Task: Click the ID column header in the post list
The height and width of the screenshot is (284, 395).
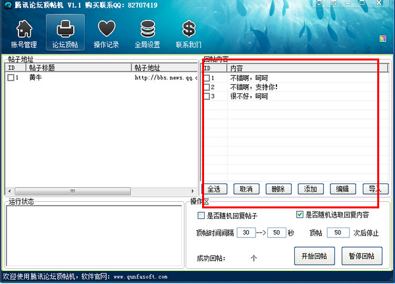Action: click(x=16, y=68)
